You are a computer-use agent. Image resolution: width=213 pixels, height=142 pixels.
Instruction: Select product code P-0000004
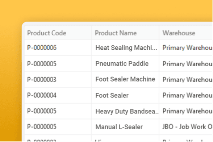(x=42, y=95)
